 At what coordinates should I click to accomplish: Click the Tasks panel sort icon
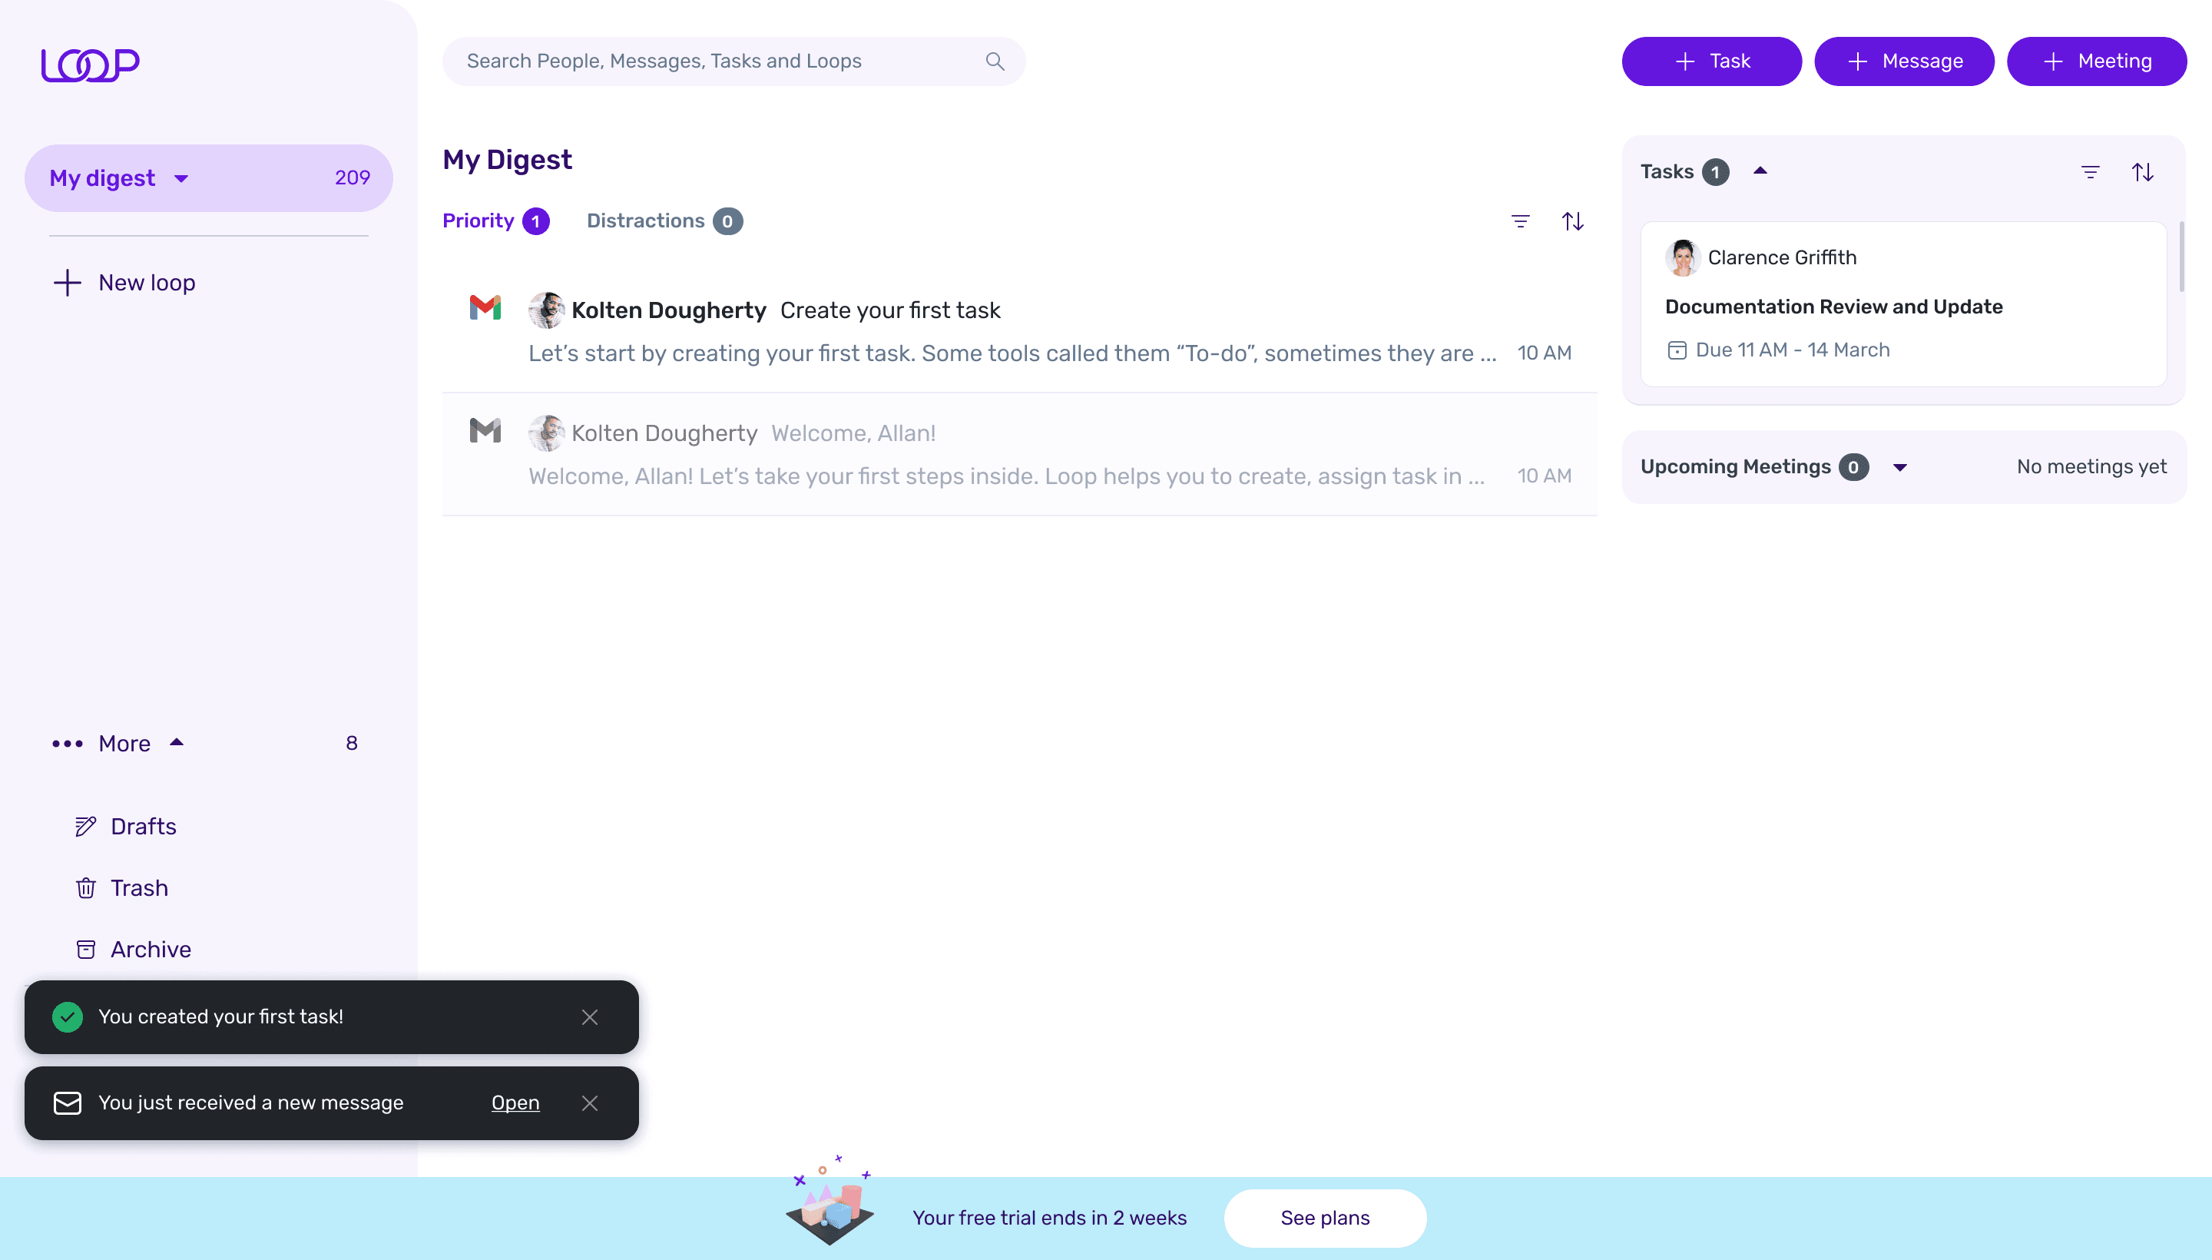coord(2143,172)
